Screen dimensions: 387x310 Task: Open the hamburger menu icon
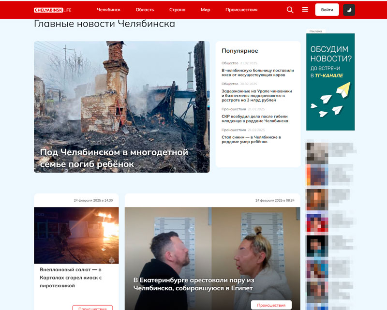[x=305, y=9]
